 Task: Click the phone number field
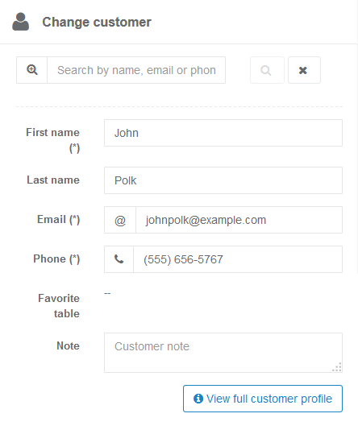(x=238, y=259)
